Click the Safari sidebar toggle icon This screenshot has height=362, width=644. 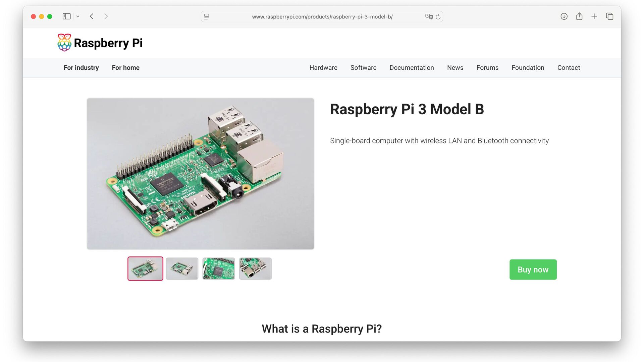[66, 16]
